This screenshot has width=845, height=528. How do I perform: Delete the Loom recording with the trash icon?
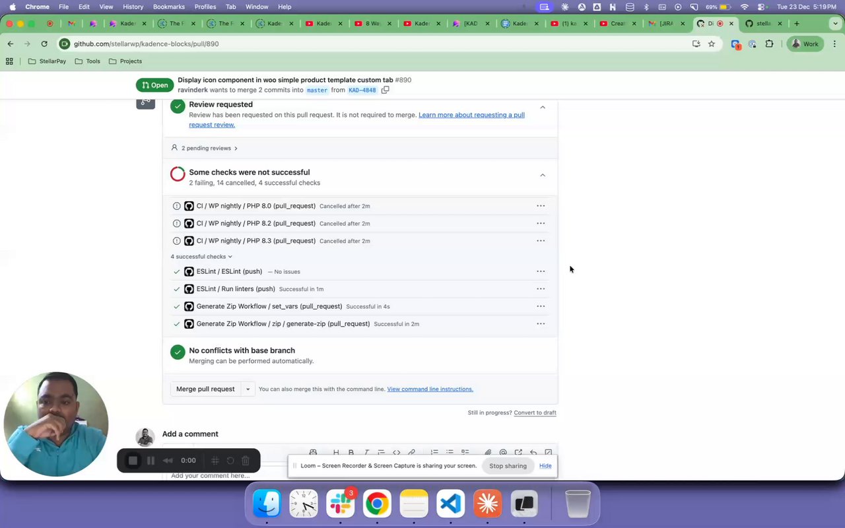[245, 461]
